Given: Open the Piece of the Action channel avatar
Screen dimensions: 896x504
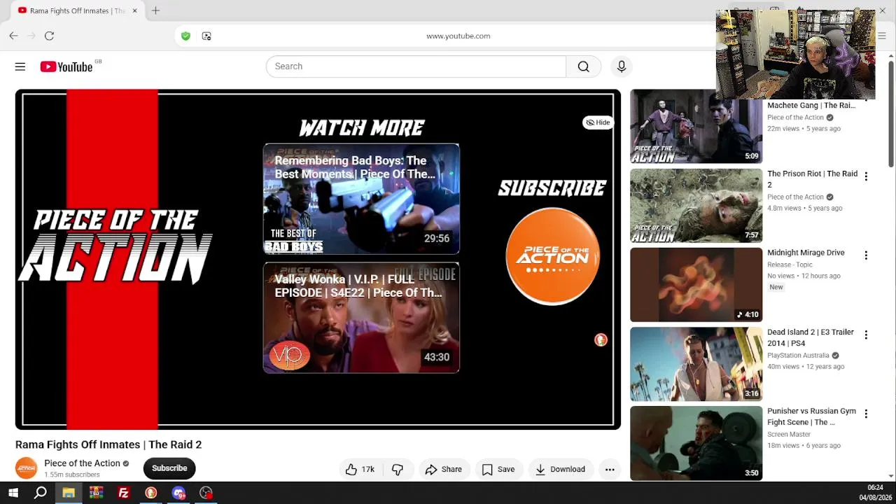Looking at the screenshot, I should [x=27, y=468].
